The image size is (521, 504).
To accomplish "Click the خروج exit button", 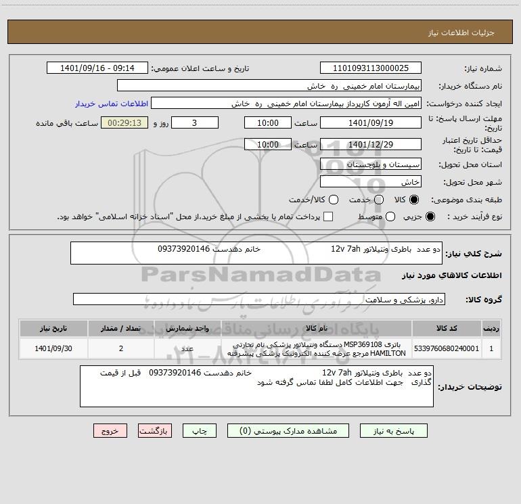I will click(110, 431).
